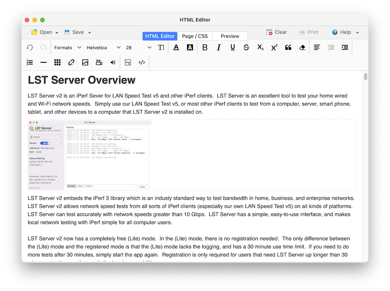Toggle underline formatting
Image resolution: width=390 pixels, height=291 pixels.
click(x=232, y=47)
